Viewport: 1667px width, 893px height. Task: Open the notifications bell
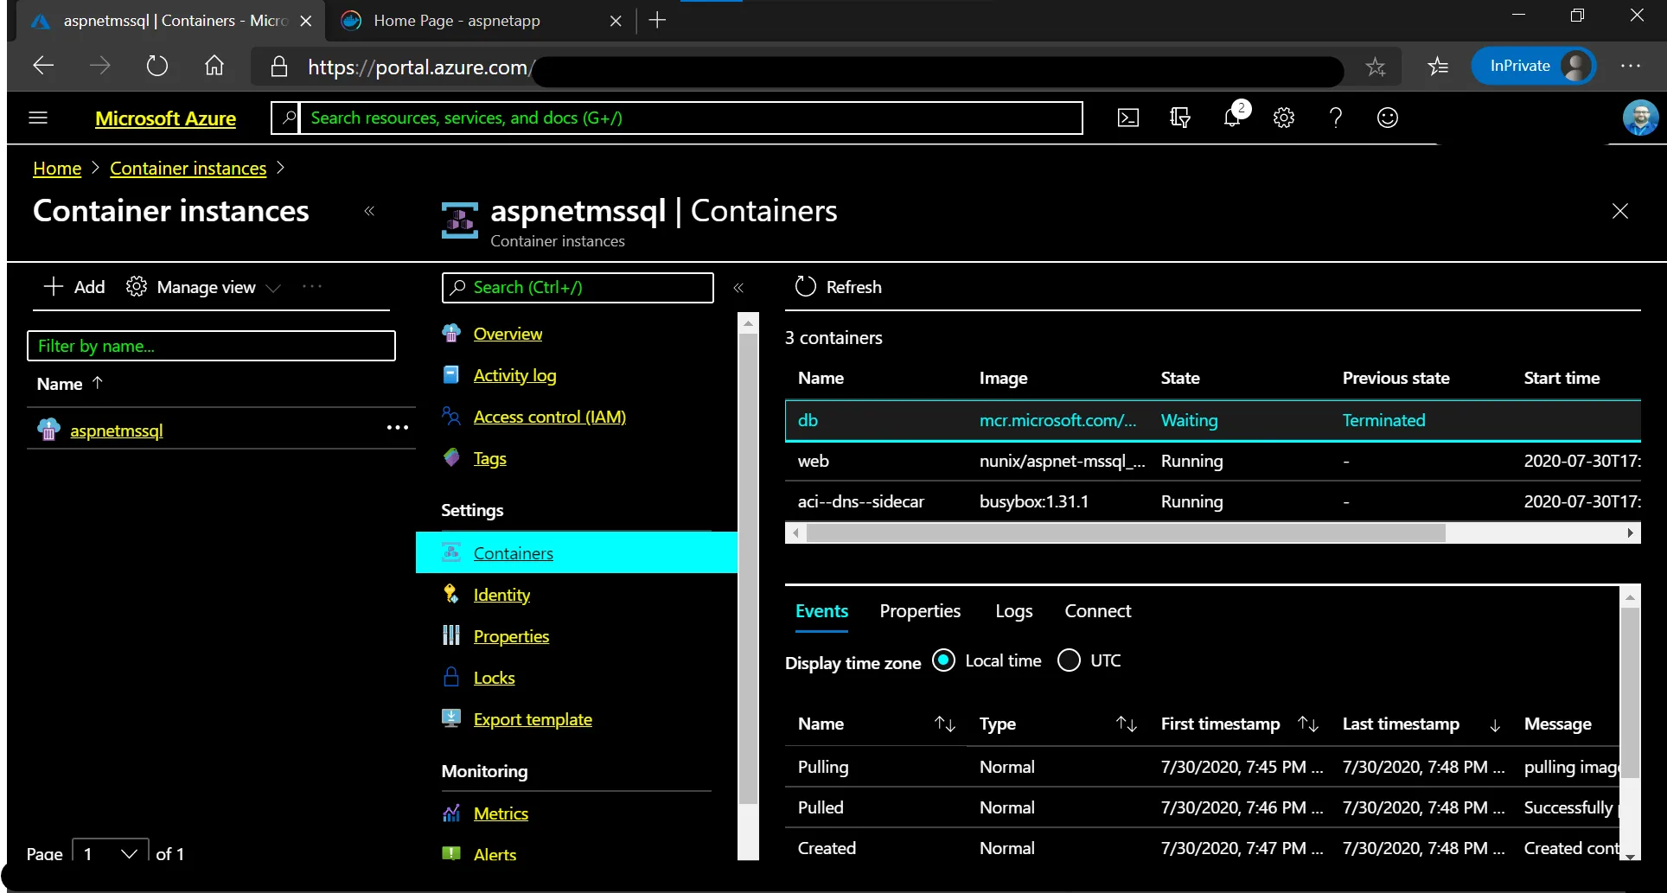click(1232, 118)
